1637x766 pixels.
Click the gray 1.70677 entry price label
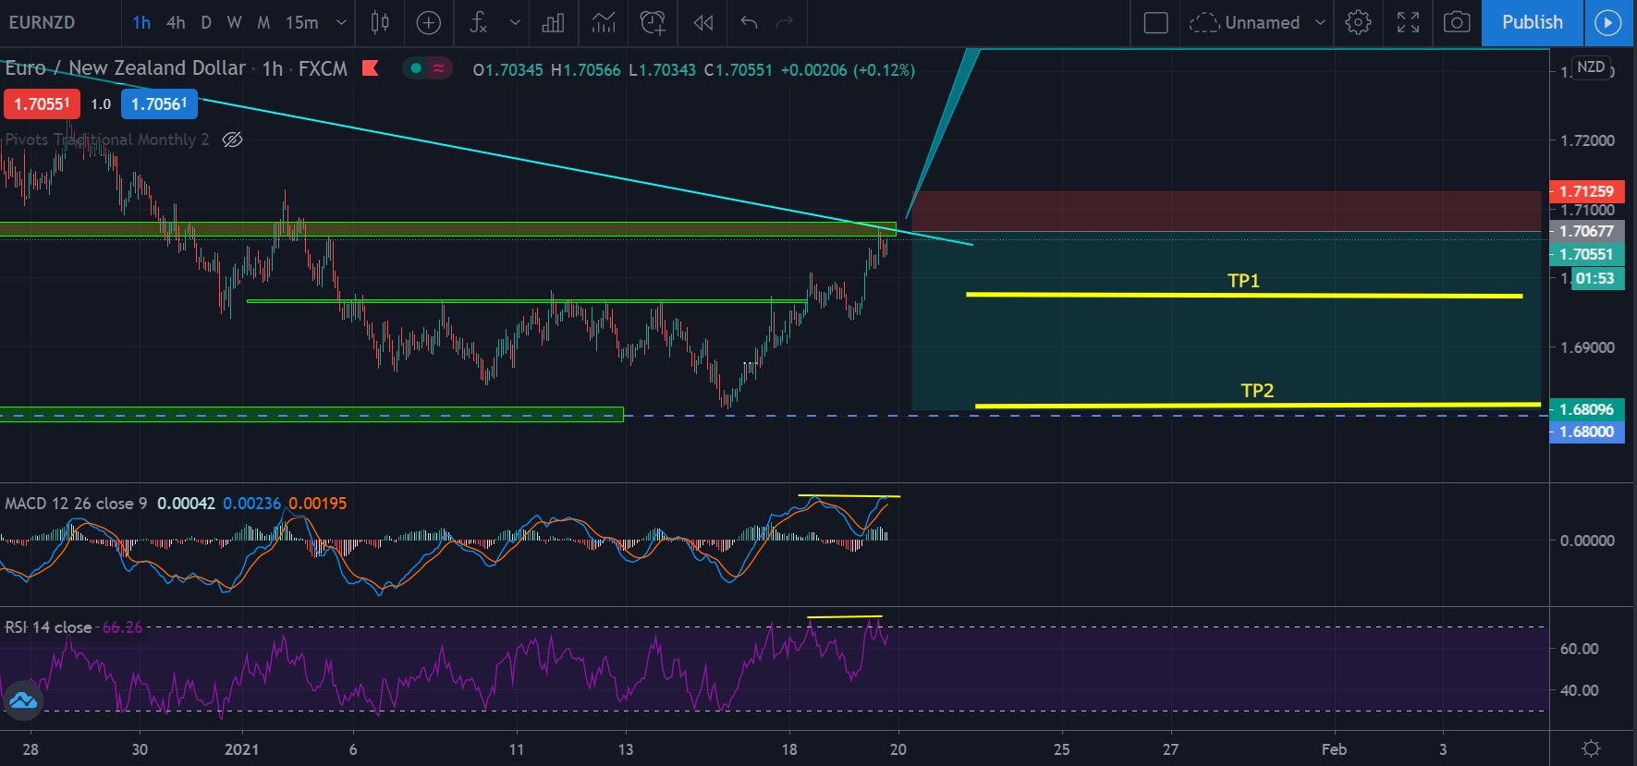(x=1586, y=231)
